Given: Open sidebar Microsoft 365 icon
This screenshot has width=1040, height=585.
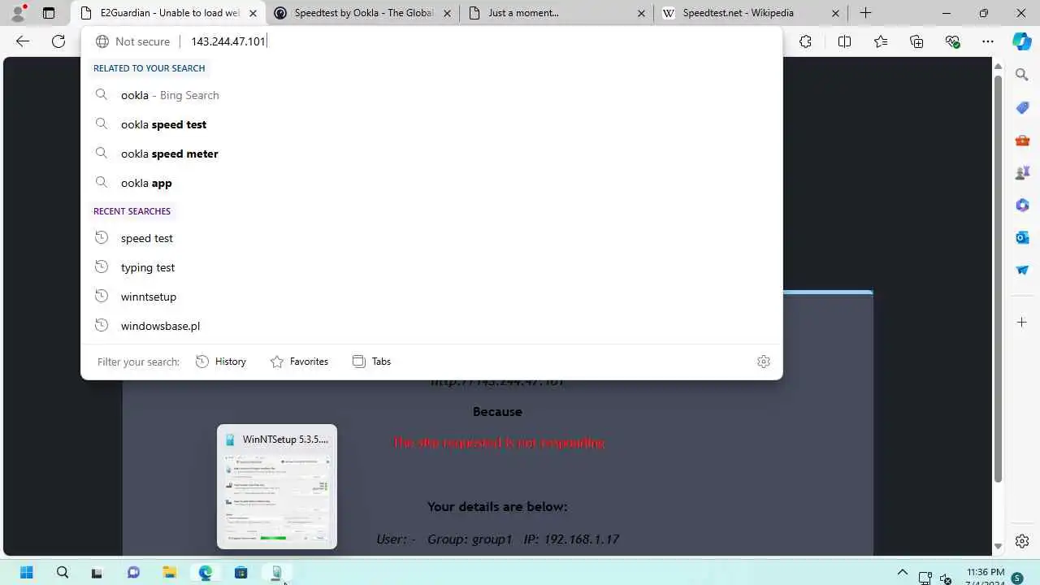Looking at the screenshot, I should pos(1022,205).
